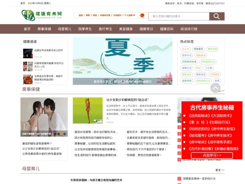Open link 性保健，男性壮阳食谱推荐

tap(144, 155)
